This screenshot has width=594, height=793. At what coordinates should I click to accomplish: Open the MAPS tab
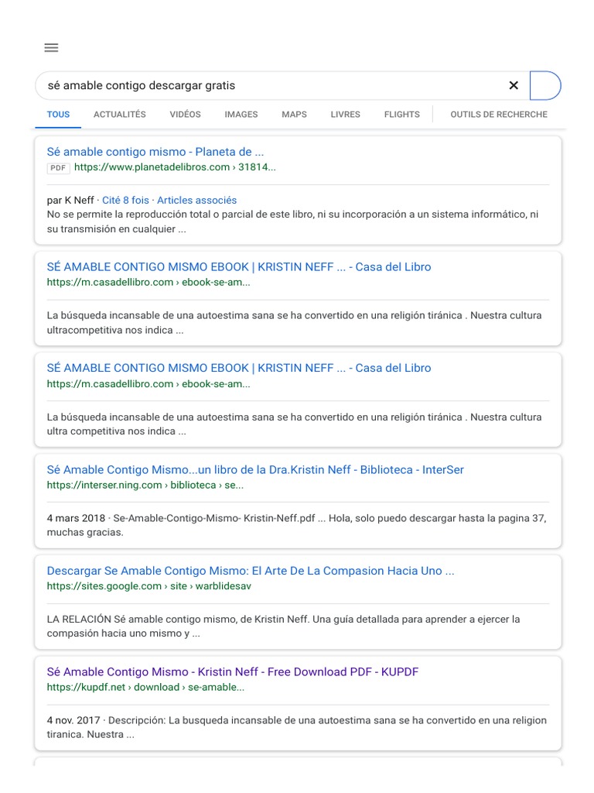tap(294, 115)
